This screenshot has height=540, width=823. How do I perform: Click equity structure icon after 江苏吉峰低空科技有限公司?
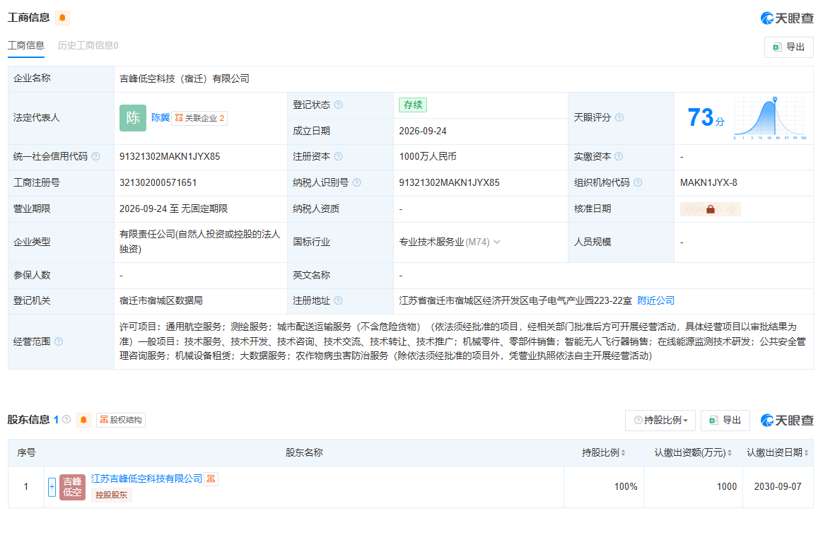tap(211, 479)
